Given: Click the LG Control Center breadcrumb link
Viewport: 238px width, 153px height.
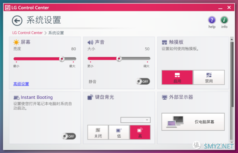Looking at the screenshot, I should tap(27, 33).
